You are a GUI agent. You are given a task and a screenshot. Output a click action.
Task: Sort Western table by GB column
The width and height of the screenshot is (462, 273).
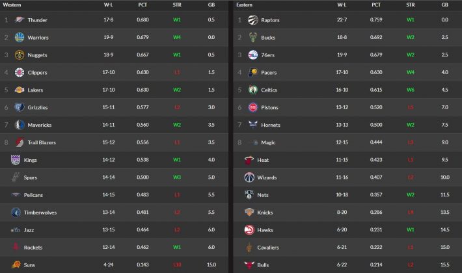(x=211, y=5)
